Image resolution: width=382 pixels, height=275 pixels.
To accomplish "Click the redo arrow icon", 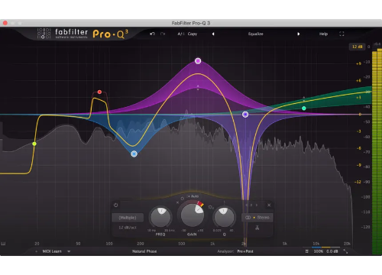I will (163, 34).
